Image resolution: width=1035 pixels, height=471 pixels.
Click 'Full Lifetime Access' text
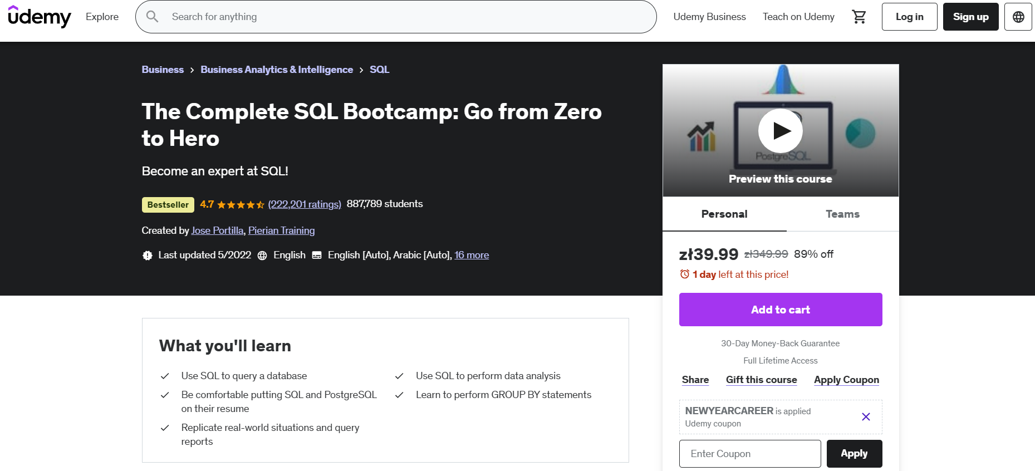(x=781, y=361)
